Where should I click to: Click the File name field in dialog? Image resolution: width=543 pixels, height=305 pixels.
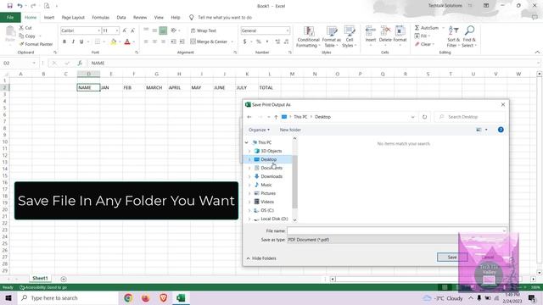(397, 230)
